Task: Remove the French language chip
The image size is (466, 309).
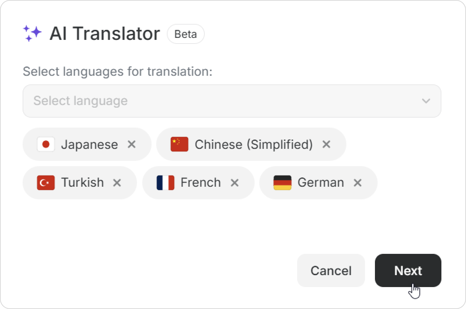Action: [x=235, y=183]
